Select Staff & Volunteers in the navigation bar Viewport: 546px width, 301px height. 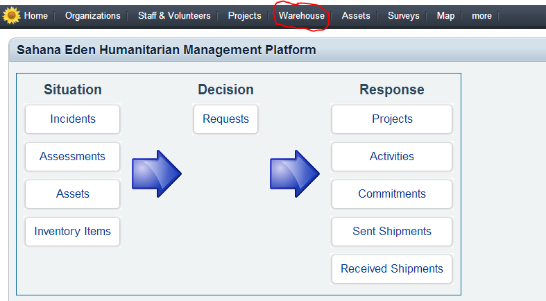point(174,16)
